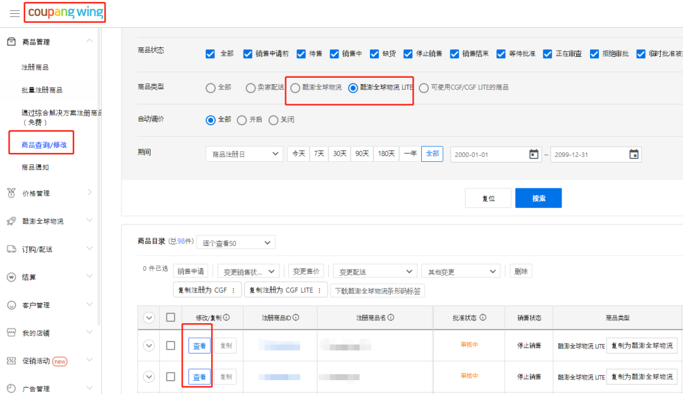Image resolution: width=683 pixels, height=394 pixels.
Task: Open 商品查询/修改 in the sidebar
Action: (44, 145)
